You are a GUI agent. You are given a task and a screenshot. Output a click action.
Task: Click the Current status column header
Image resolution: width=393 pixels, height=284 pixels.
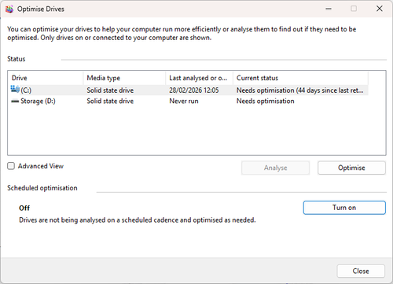[x=300, y=78]
